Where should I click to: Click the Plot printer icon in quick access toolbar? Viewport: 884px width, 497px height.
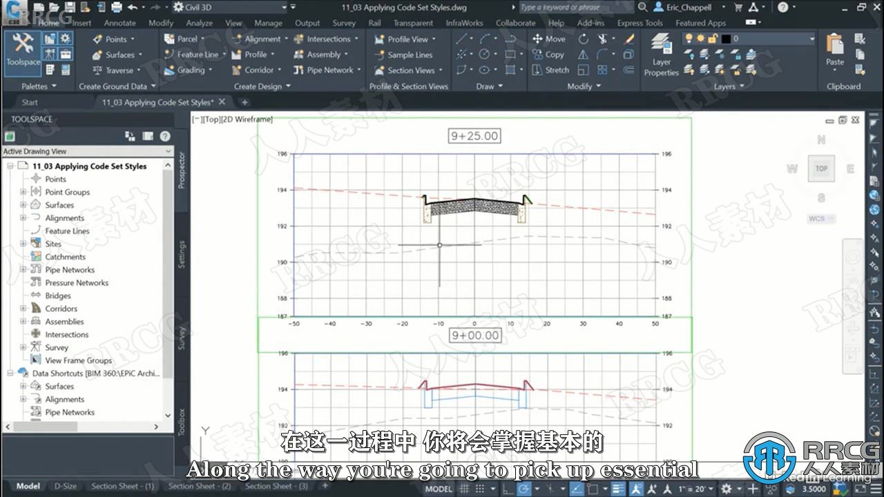[116, 8]
